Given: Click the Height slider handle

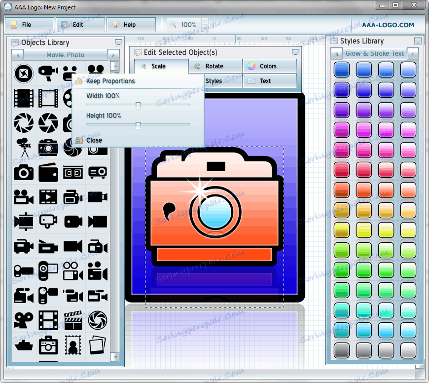Looking at the screenshot, I should click(138, 125).
